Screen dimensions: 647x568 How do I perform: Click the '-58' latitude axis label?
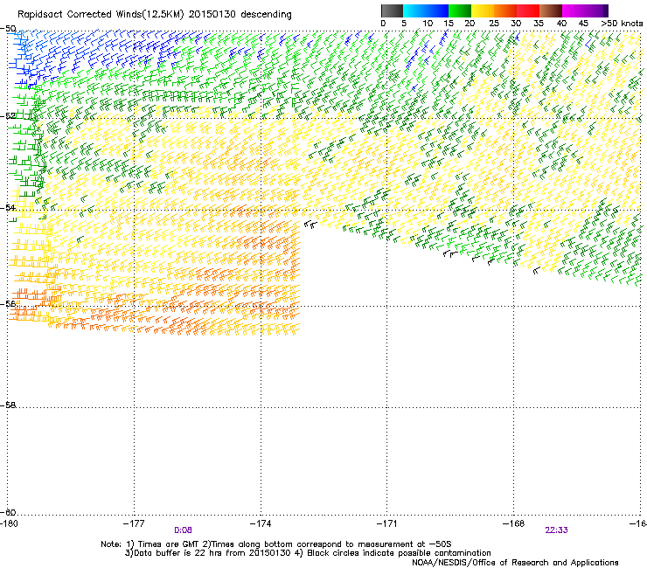click(x=8, y=405)
